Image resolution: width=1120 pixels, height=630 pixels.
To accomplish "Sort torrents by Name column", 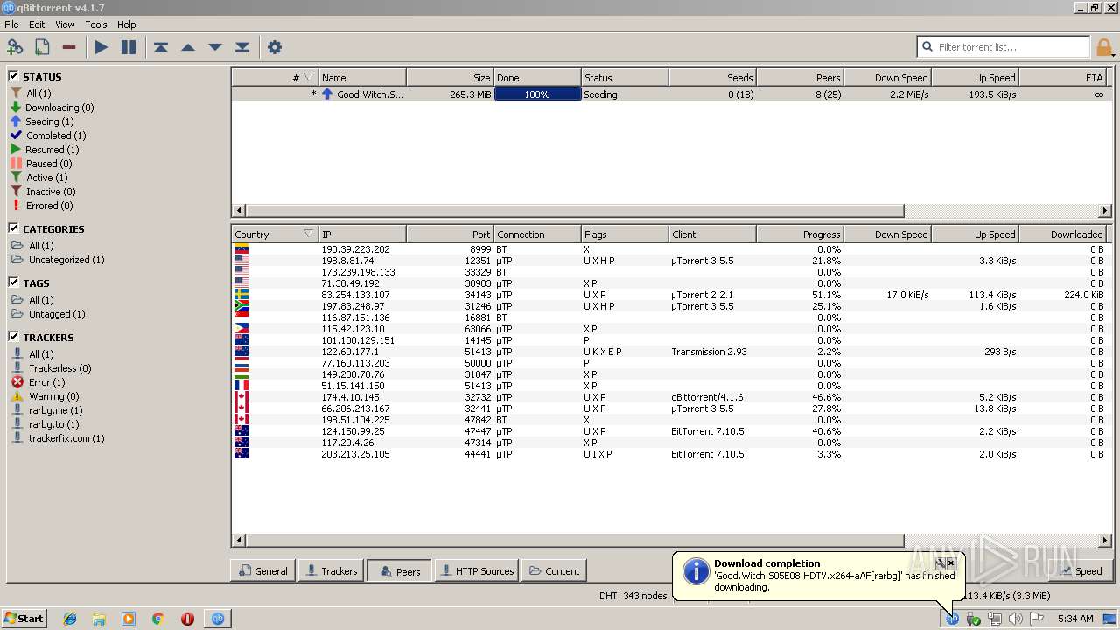I will pos(362,78).
